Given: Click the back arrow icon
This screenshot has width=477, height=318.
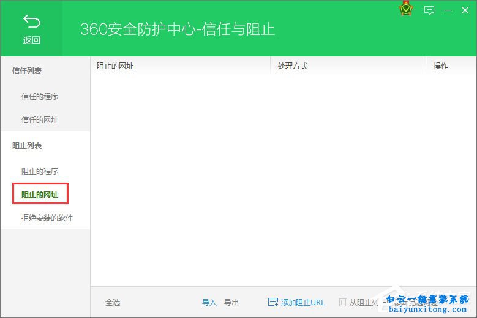Looking at the screenshot, I should point(31,22).
